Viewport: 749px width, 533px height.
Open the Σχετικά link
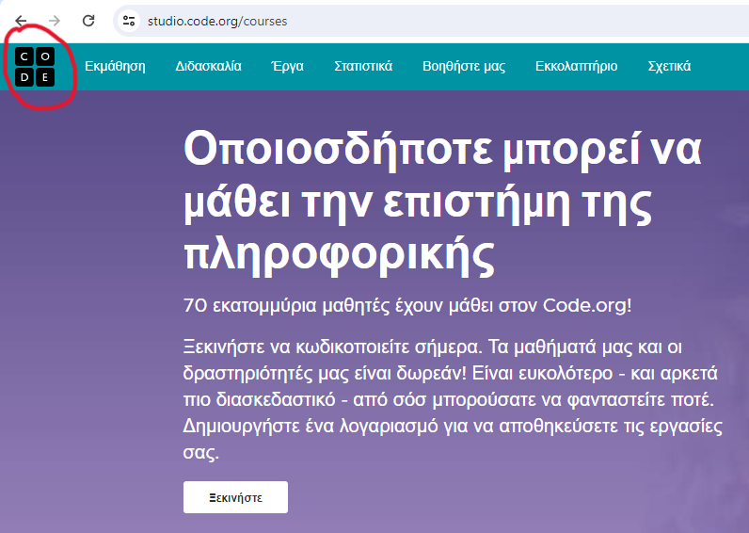[669, 67]
